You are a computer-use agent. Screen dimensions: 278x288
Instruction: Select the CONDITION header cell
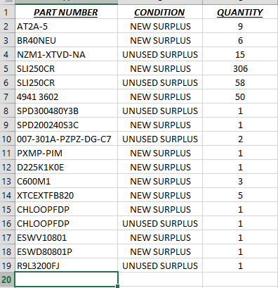click(x=160, y=12)
